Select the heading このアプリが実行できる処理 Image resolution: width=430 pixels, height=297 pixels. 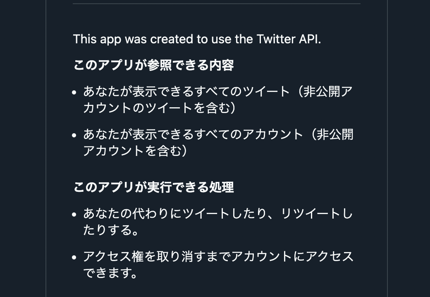153,187
